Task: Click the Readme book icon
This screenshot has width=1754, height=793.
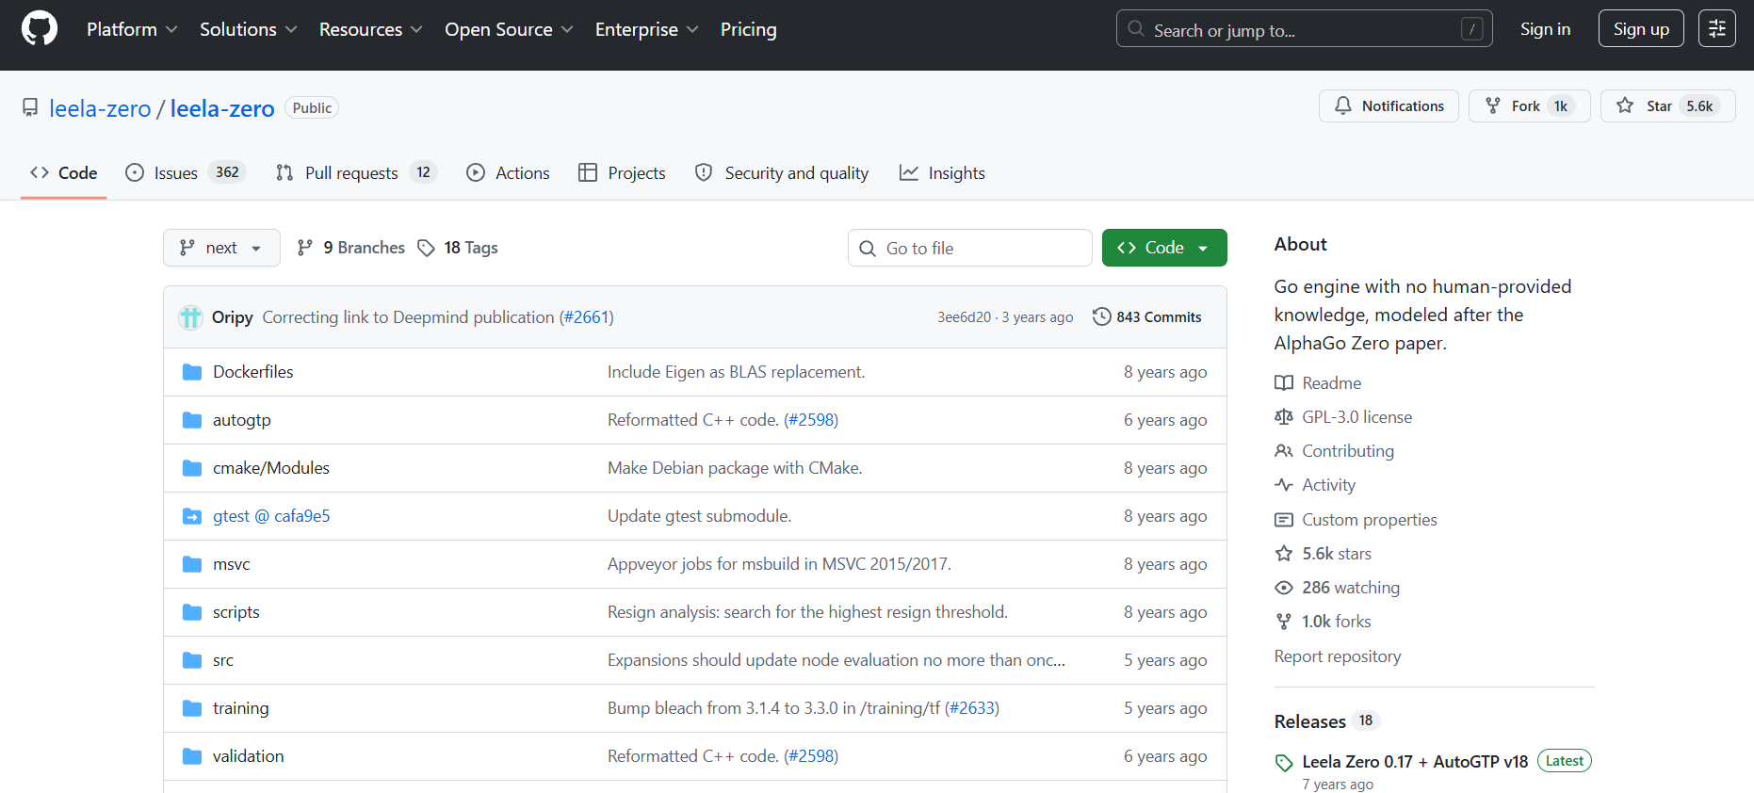Action: (1284, 383)
